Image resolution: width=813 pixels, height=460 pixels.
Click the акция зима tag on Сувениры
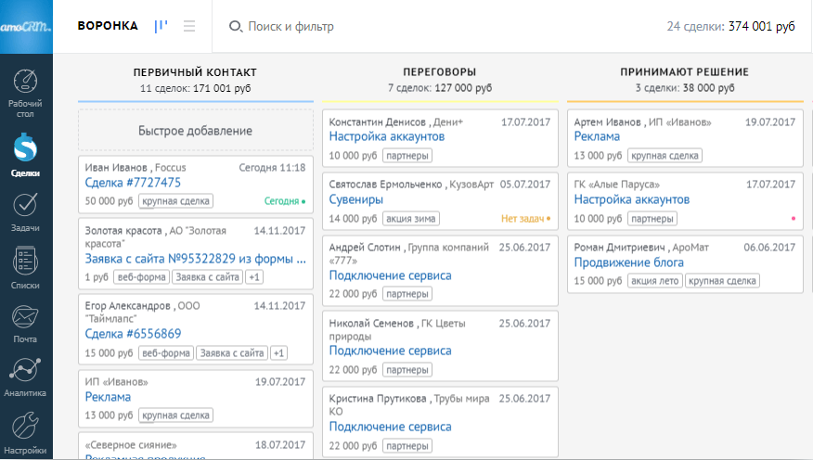410,219
